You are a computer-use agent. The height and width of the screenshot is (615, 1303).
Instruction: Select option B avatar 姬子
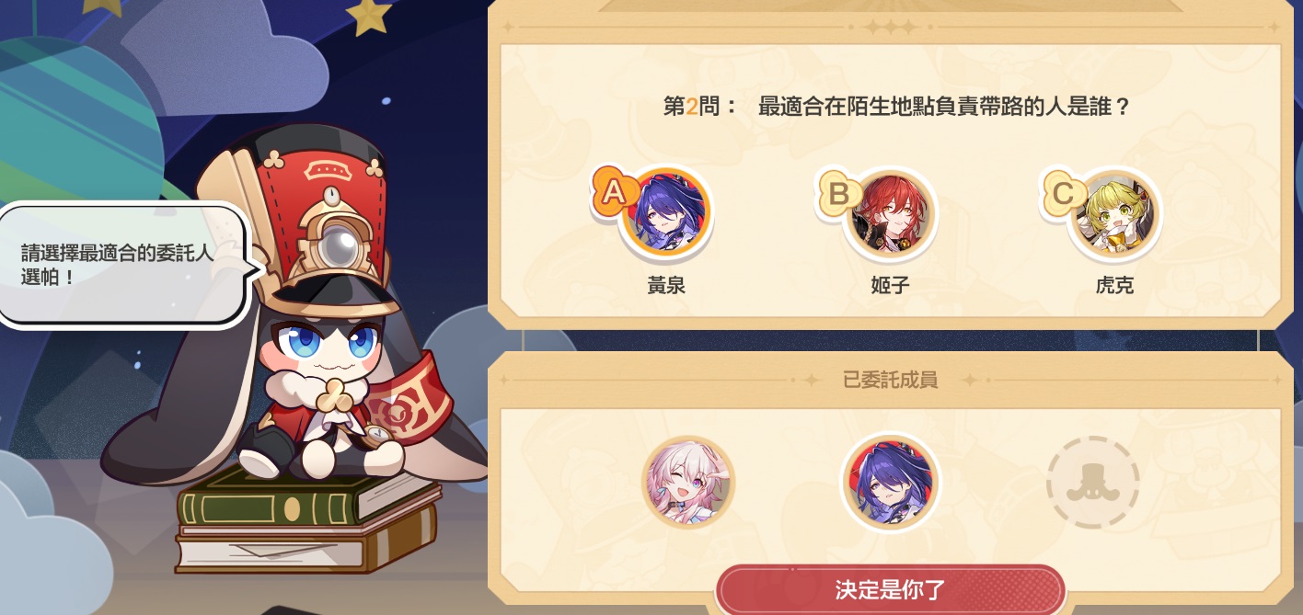tap(889, 214)
